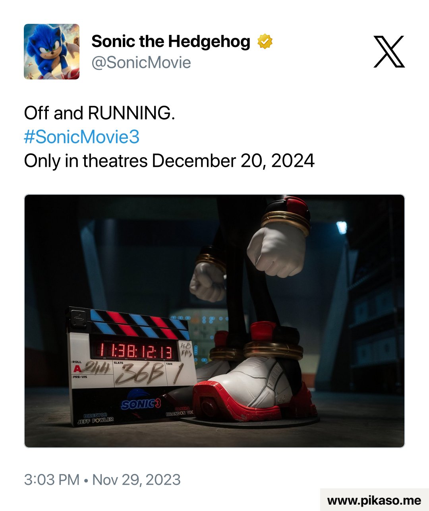This screenshot has height=511, width=429.
Task: Click the handwritten 48 FPS note
Action: click(186, 349)
